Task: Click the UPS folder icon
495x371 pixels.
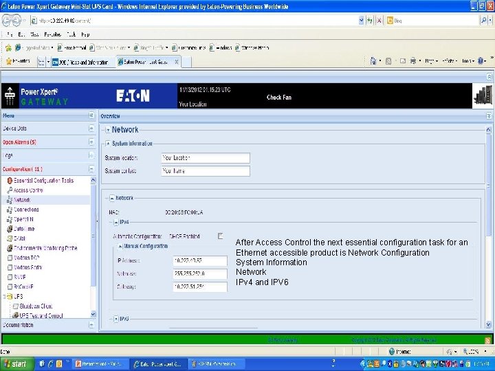Action: [x=10, y=297]
